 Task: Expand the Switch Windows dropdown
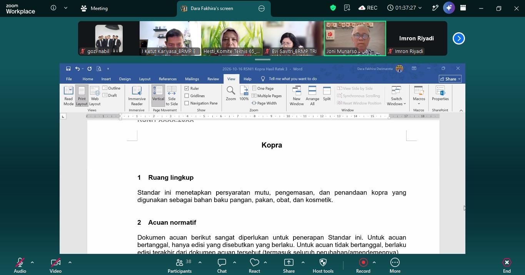point(396,96)
